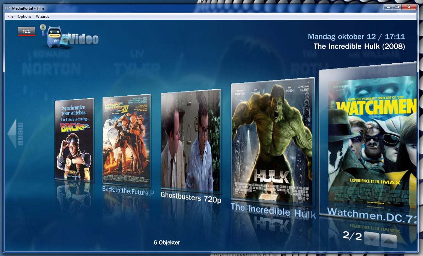Open the File menu
The image size is (423, 256).
[10, 16]
